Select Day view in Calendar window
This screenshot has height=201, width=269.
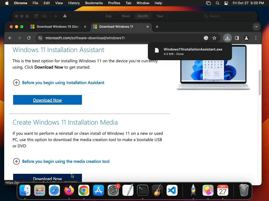tap(108, 16)
